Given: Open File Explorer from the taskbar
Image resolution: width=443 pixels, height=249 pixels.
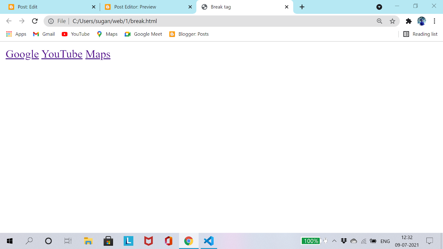Looking at the screenshot, I should coord(88,241).
